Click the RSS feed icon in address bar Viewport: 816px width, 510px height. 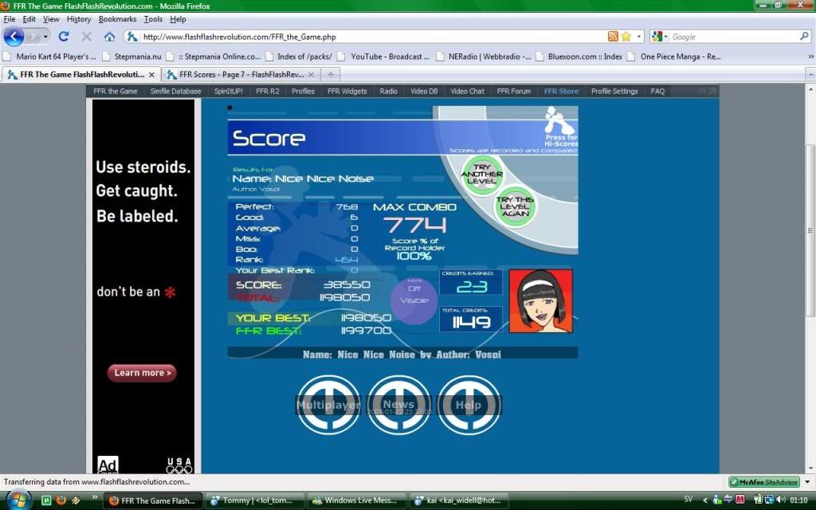(x=613, y=37)
